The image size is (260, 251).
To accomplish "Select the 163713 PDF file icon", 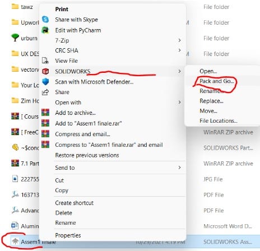I will point(15,194).
